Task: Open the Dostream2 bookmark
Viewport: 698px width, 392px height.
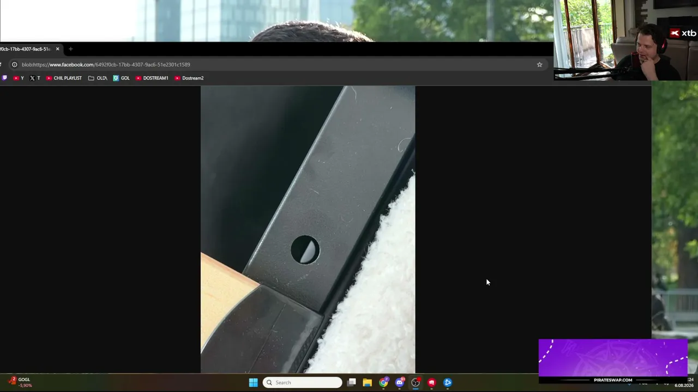Action: (189, 78)
